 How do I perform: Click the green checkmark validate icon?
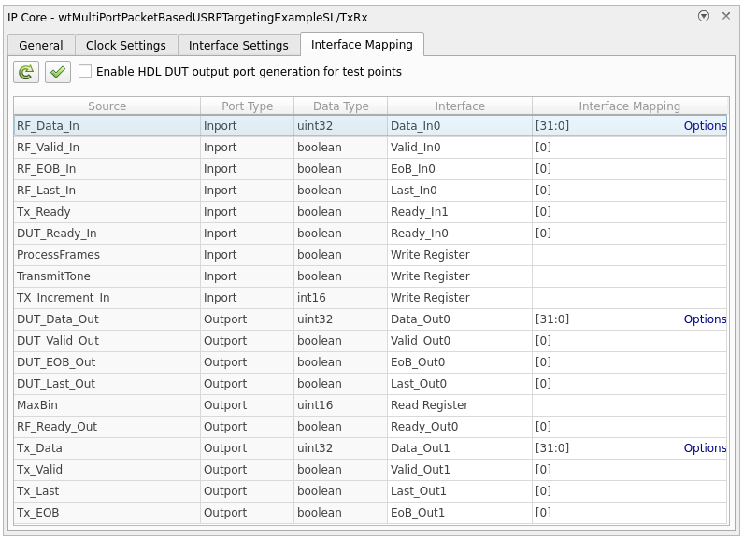pos(58,72)
